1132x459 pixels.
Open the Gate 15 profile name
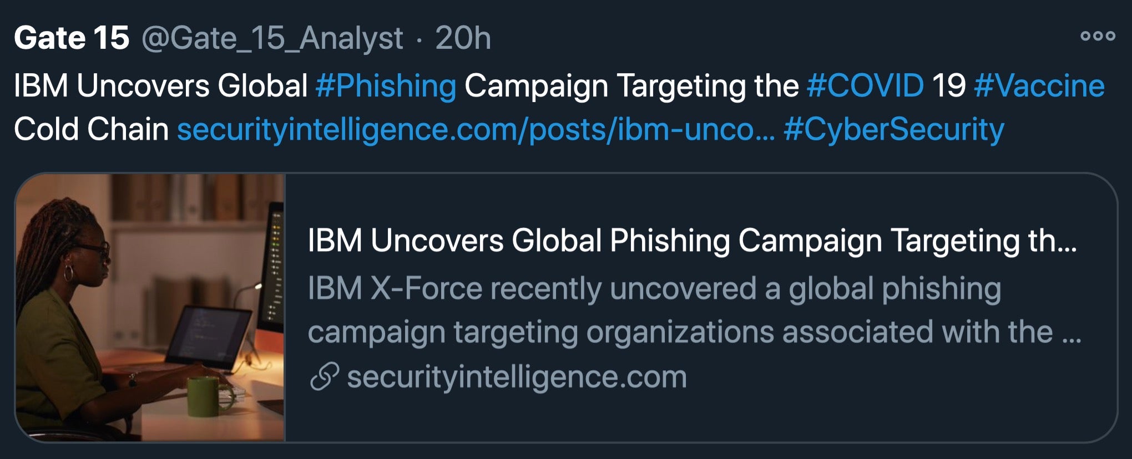tap(72, 38)
